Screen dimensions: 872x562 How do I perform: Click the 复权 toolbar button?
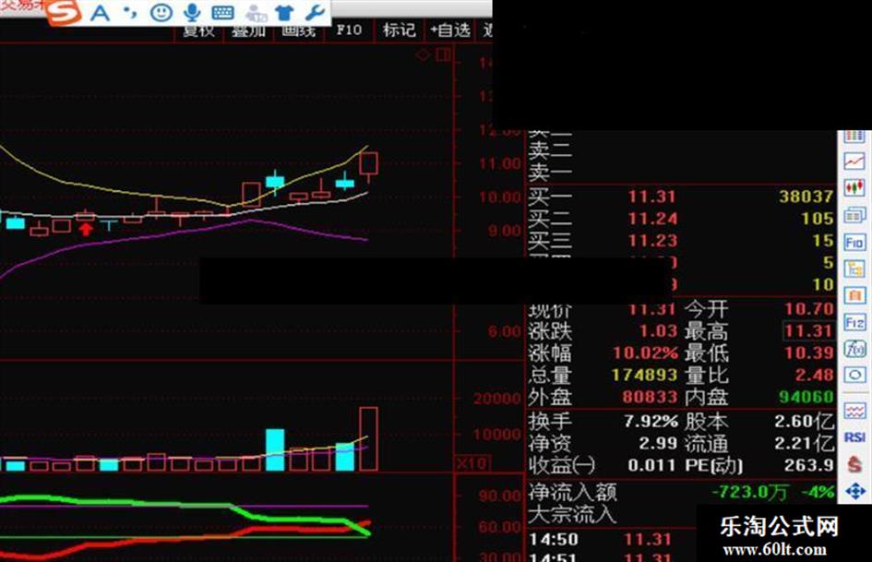pos(198,30)
